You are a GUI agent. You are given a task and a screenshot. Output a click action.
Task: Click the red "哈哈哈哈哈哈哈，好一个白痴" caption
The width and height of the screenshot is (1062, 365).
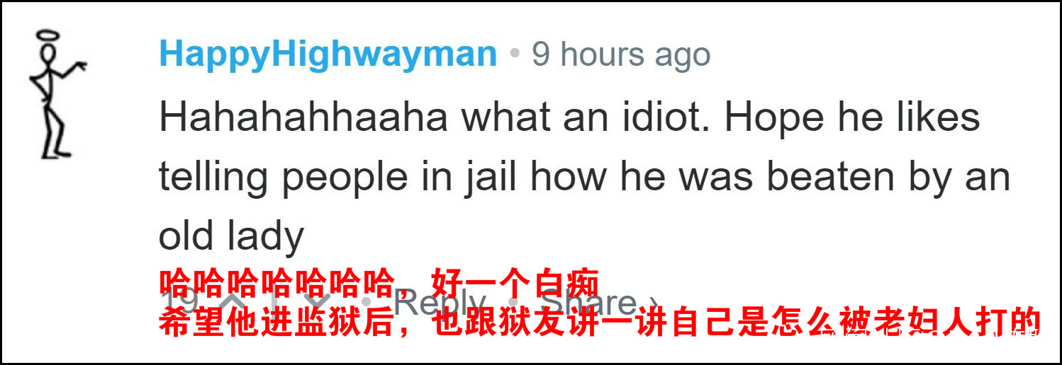click(x=379, y=283)
